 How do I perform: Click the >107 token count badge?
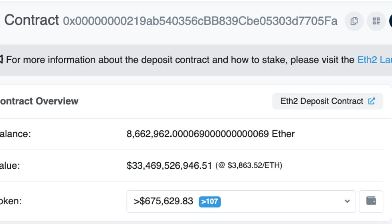pos(209,202)
